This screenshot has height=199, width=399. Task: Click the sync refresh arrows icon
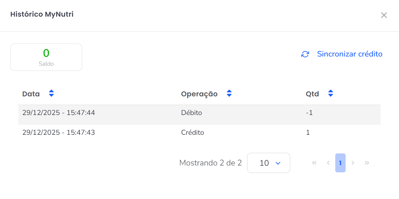tap(305, 54)
